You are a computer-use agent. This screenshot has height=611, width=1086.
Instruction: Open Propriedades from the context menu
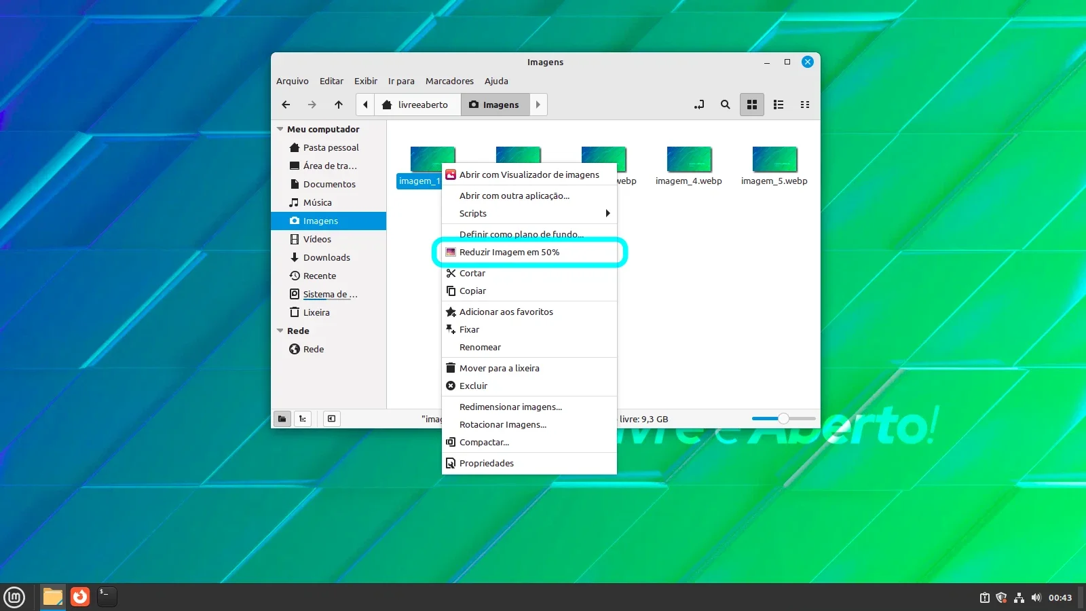pyautogui.click(x=529, y=463)
